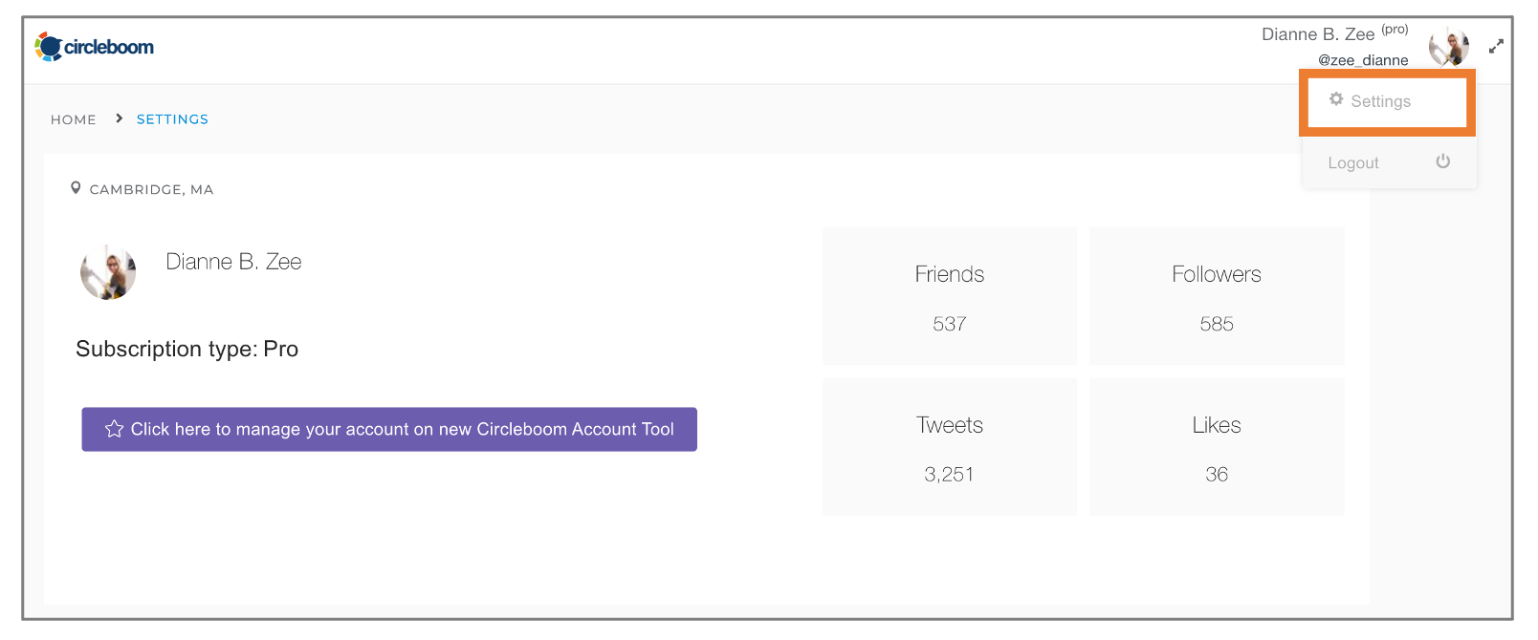This screenshot has width=1538, height=640.
Task: Click the fullscreen expand arrows icon
Action: 1496,46
